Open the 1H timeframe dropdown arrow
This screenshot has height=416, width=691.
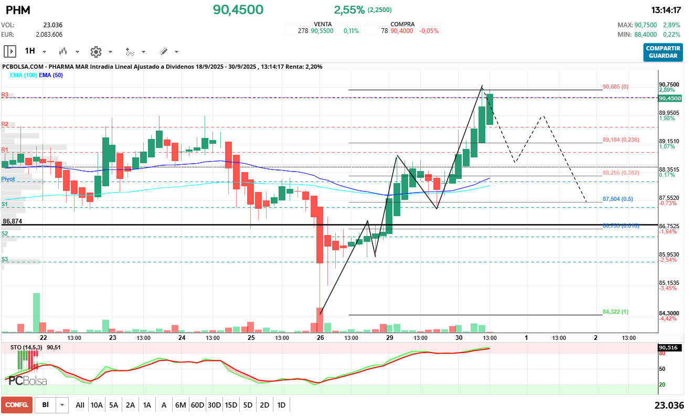pos(44,52)
